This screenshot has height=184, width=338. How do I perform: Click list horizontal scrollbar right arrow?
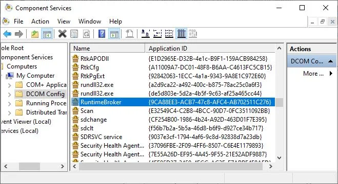271,166
